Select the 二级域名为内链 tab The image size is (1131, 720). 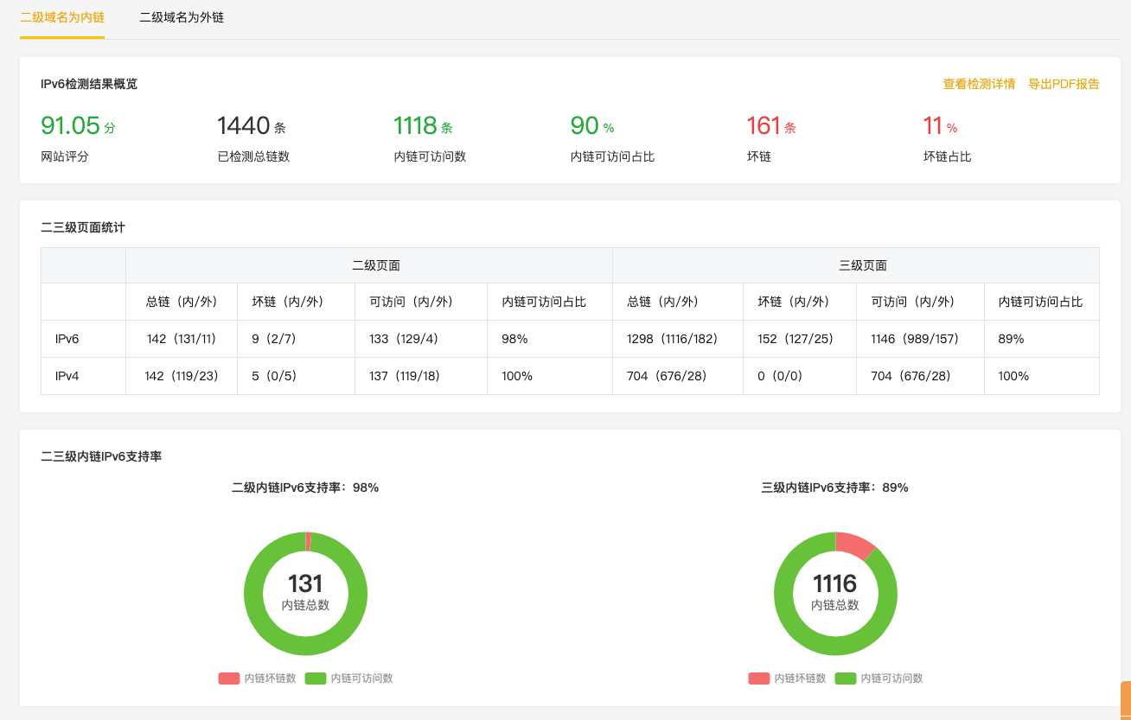pos(62,17)
